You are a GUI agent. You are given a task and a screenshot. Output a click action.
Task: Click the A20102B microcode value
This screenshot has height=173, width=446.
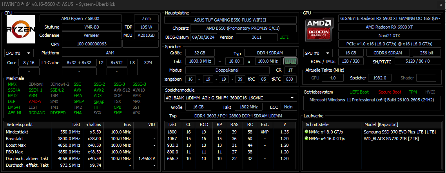(147, 35)
